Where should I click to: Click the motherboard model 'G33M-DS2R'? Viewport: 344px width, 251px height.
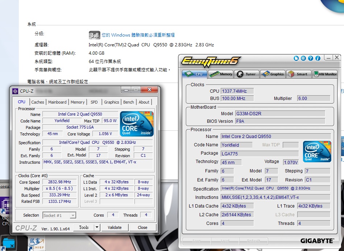(x=280, y=114)
